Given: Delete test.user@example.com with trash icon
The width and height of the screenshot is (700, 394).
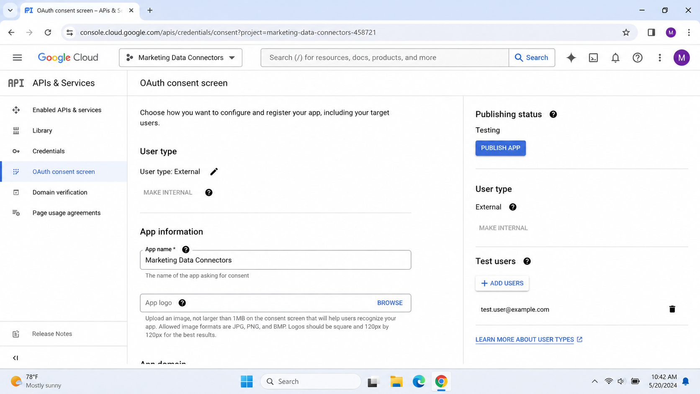Looking at the screenshot, I should pyautogui.click(x=672, y=309).
